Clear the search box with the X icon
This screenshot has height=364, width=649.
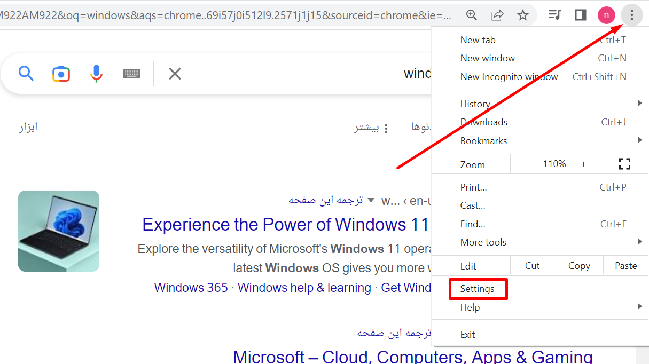point(175,74)
